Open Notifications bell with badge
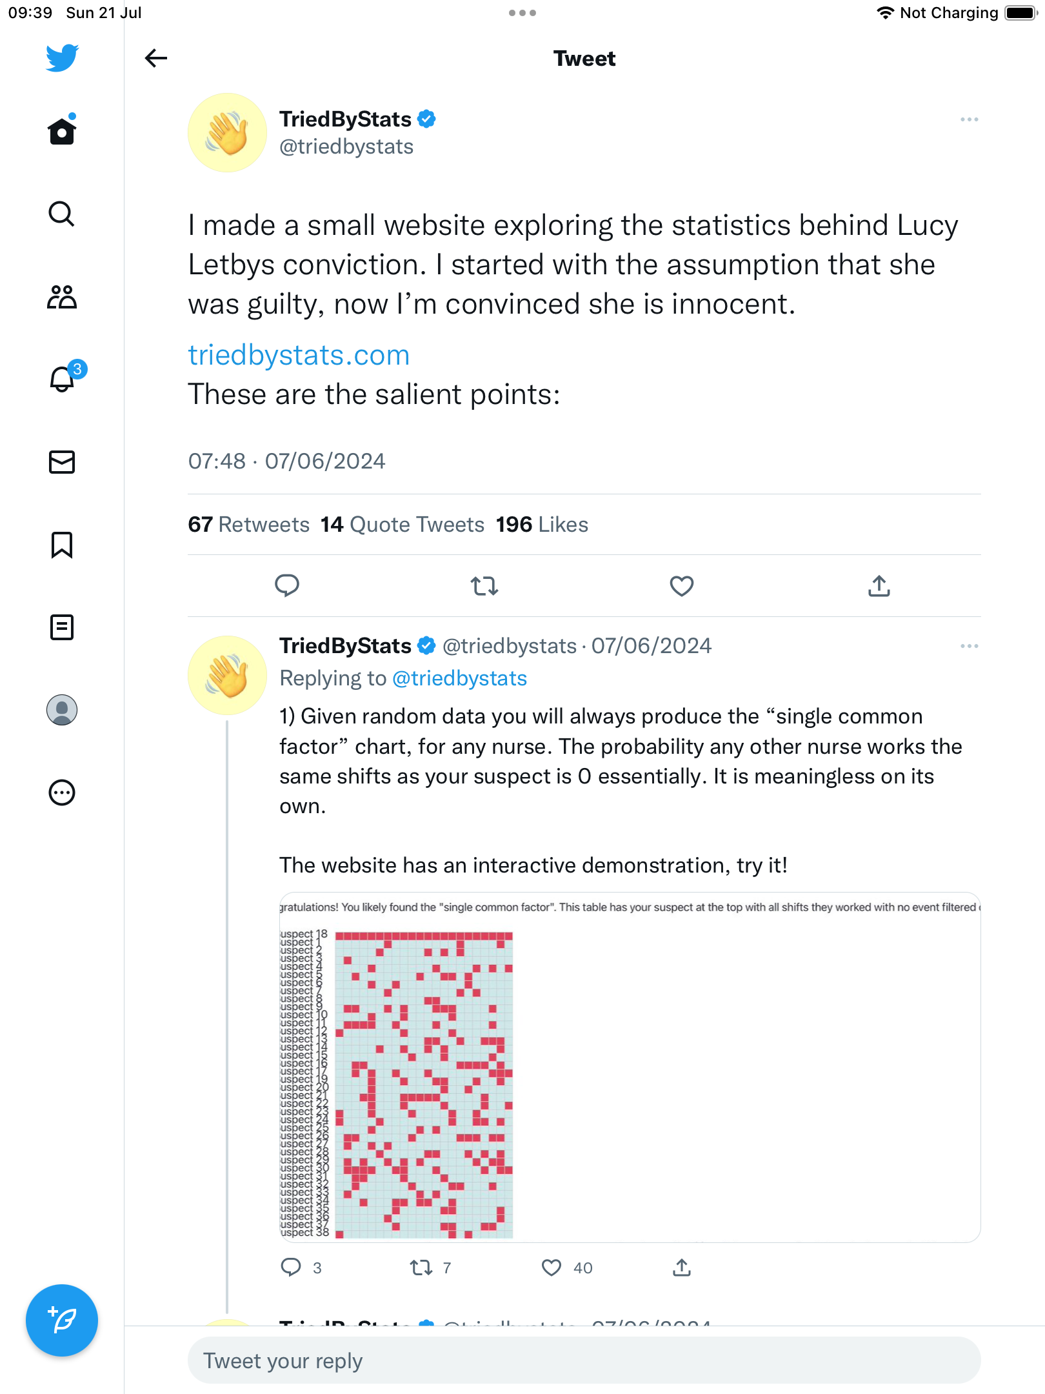The height and width of the screenshot is (1394, 1045). point(63,379)
